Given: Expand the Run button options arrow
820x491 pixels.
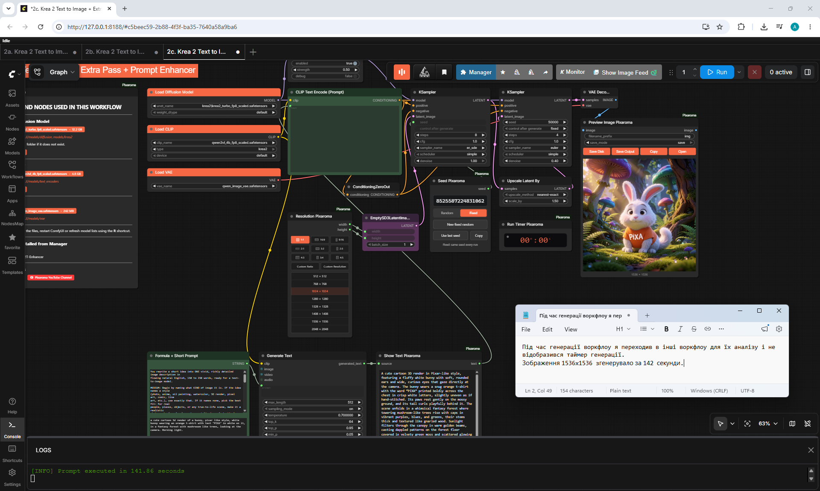Looking at the screenshot, I should (x=739, y=72).
